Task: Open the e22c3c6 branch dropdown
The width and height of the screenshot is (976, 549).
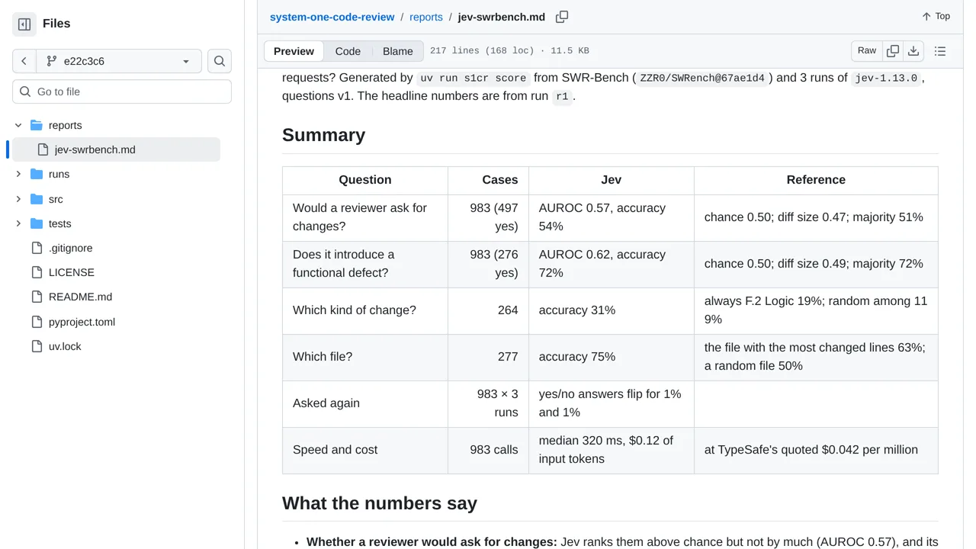Action: tap(119, 61)
